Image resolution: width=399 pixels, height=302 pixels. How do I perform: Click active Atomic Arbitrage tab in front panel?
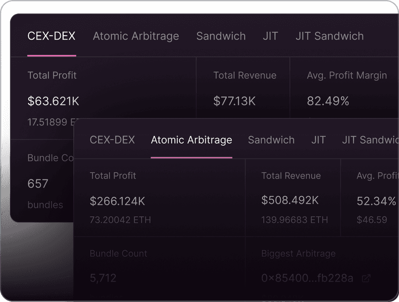[x=191, y=140]
